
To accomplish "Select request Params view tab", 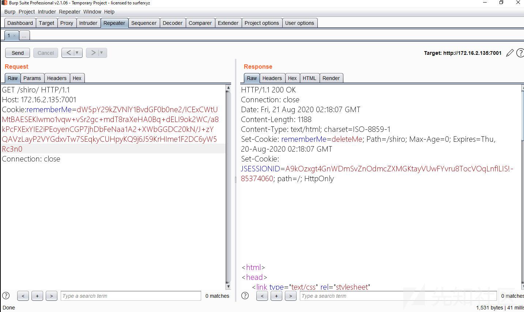I will click(x=32, y=78).
